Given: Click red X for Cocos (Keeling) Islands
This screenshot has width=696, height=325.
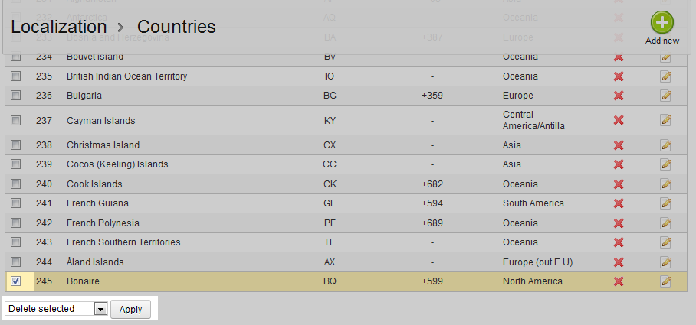Looking at the screenshot, I should tap(619, 164).
